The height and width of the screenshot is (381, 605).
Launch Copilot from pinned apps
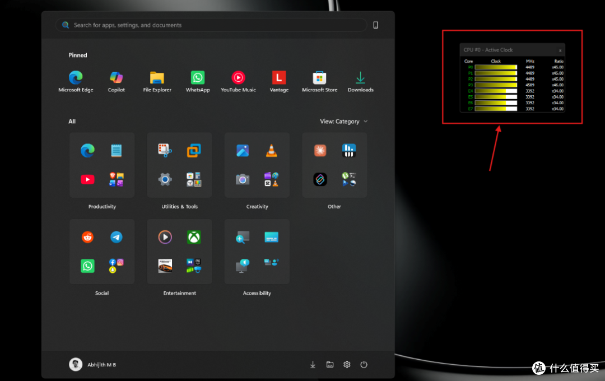coord(116,81)
